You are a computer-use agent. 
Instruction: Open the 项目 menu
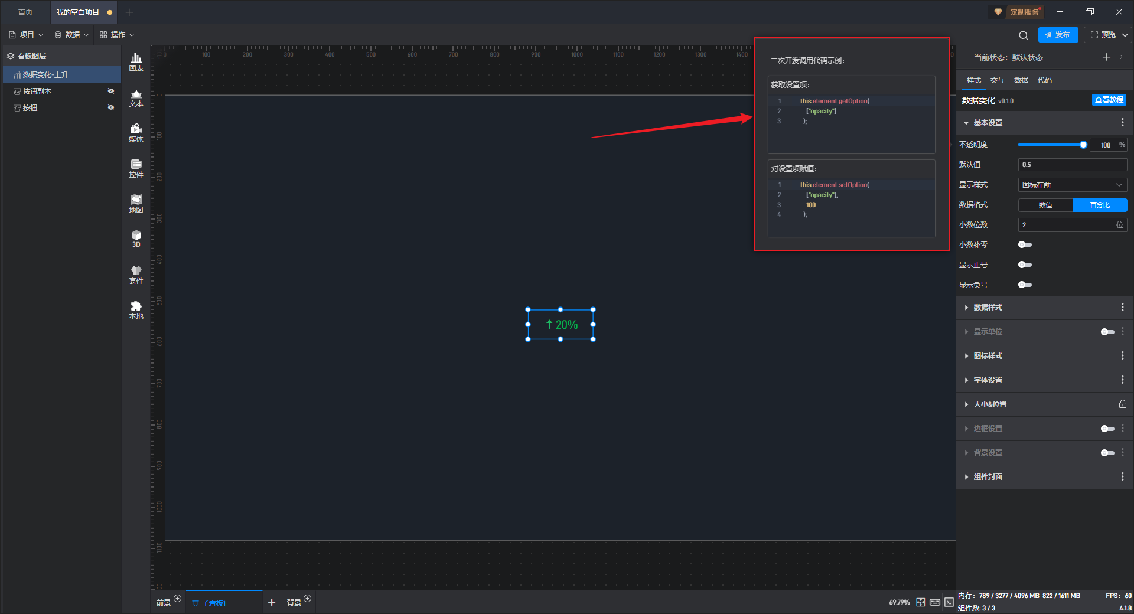point(27,35)
